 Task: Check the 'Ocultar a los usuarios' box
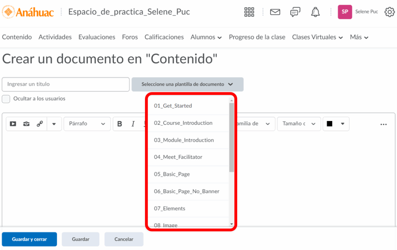coord(6,99)
